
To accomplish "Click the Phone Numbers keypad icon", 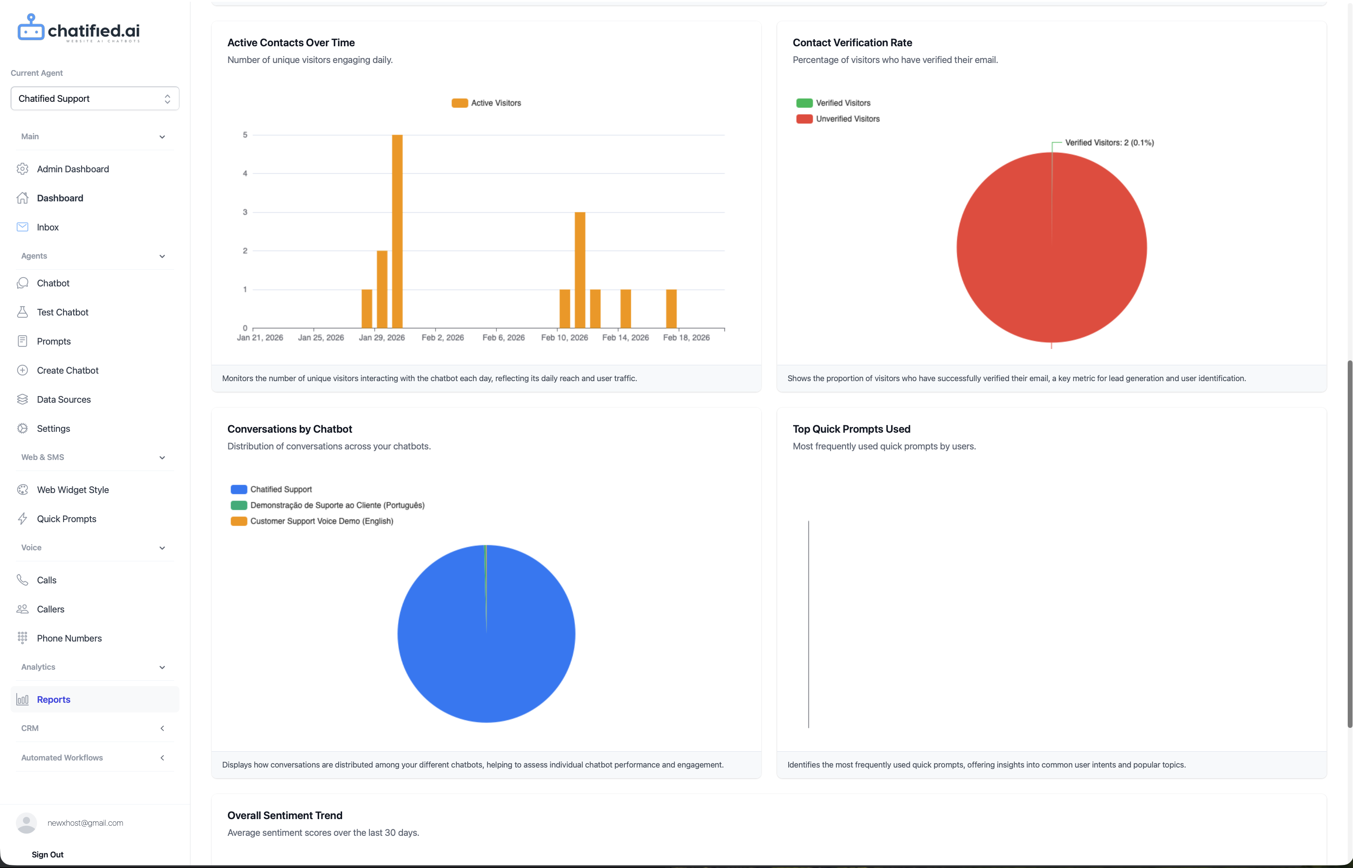I will [x=22, y=638].
